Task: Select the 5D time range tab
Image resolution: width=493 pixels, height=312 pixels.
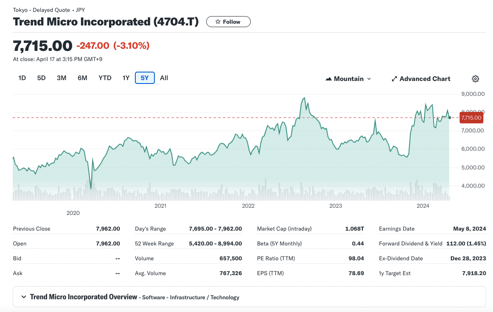Action: click(42, 78)
